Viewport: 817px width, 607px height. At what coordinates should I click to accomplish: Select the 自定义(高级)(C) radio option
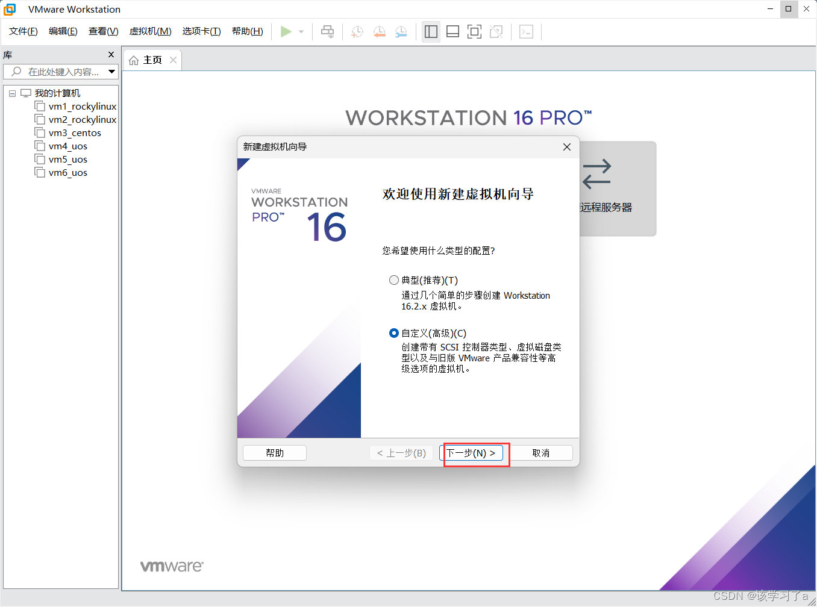pos(394,333)
